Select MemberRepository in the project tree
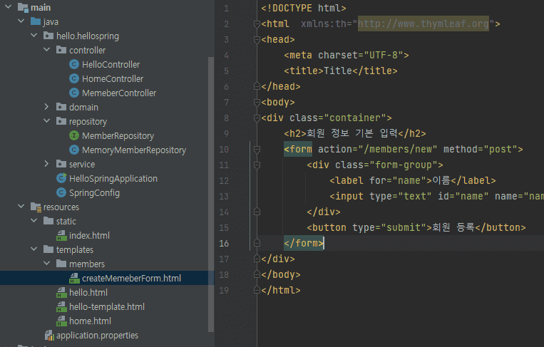Image resolution: width=544 pixels, height=347 pixels. point(118,136)
